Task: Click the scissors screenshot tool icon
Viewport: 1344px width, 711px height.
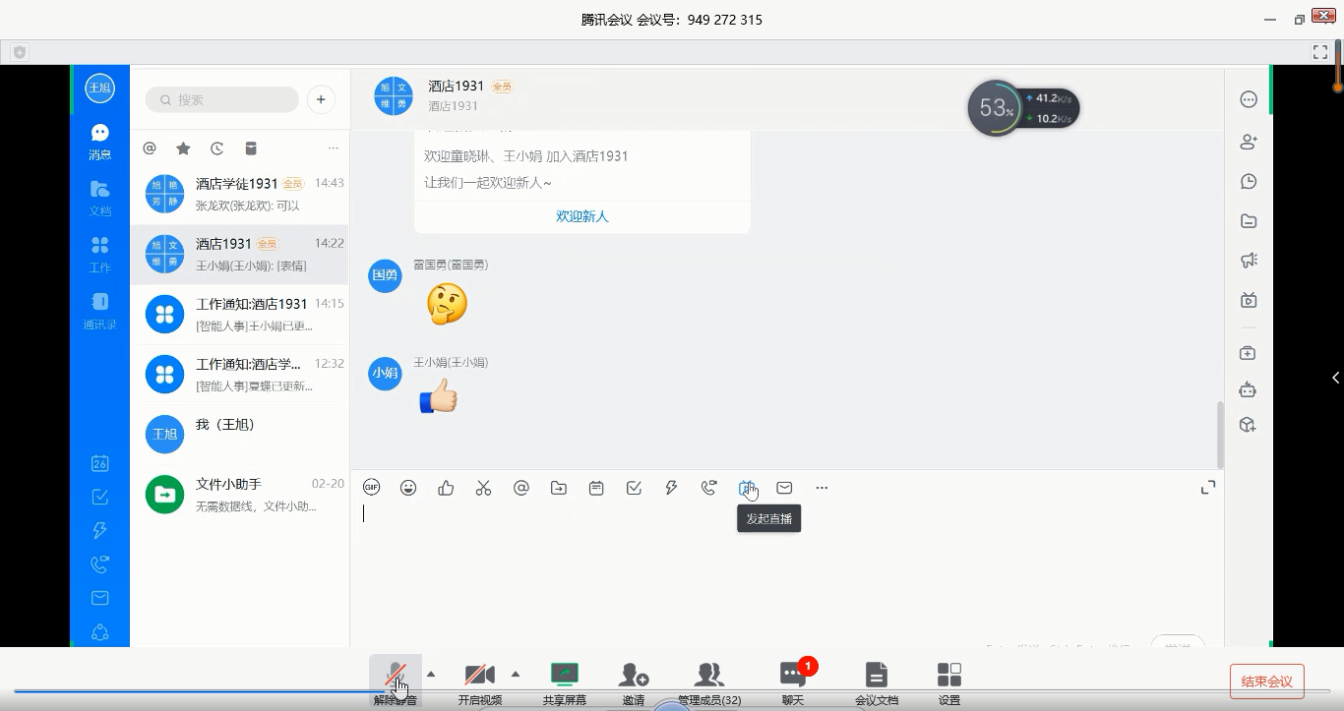Action: coord(483,488)
